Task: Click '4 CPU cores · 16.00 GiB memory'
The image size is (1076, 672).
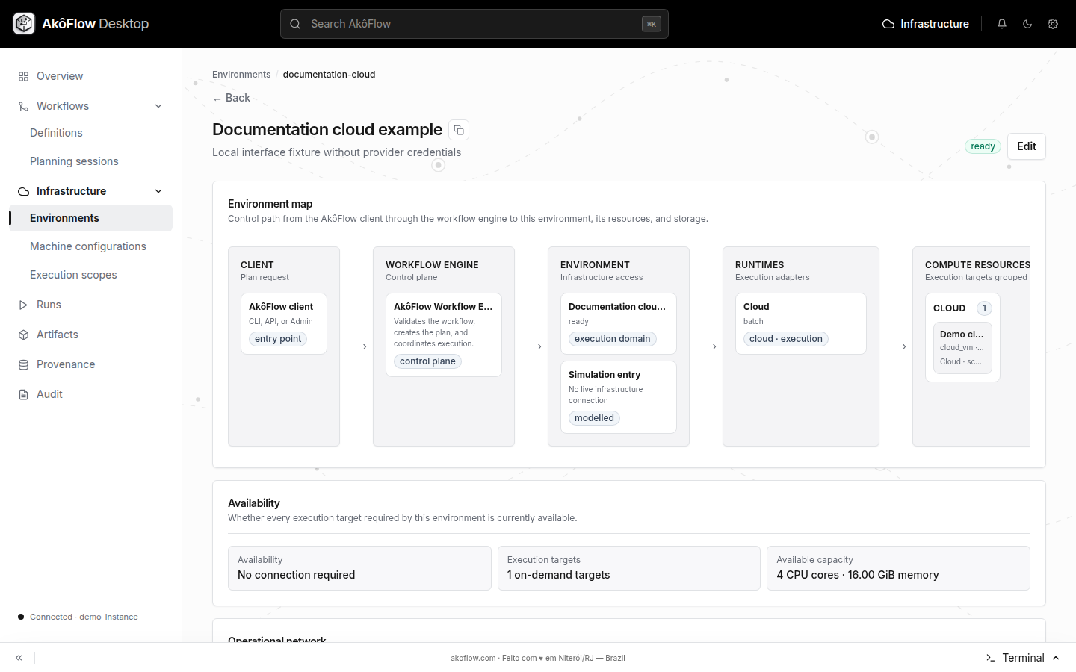Action: click(x=858, y=575)
